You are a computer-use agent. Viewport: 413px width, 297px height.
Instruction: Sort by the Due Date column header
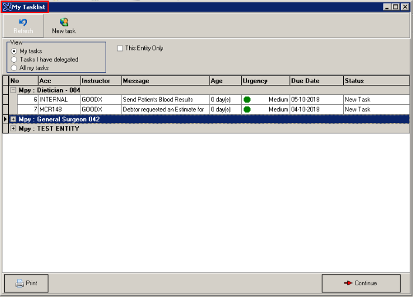[x=316, y=81]
